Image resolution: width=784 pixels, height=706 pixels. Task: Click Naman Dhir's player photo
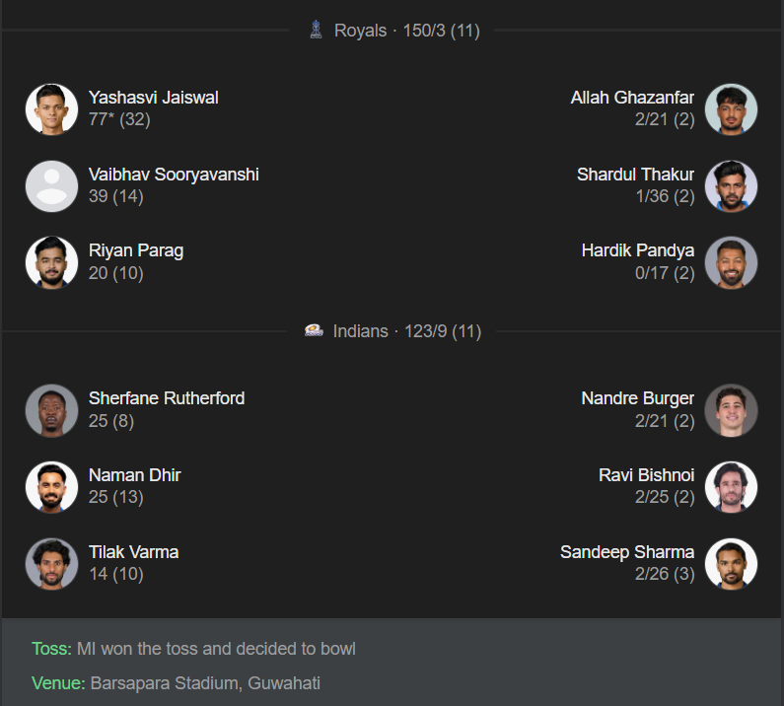tap(51, 486)
